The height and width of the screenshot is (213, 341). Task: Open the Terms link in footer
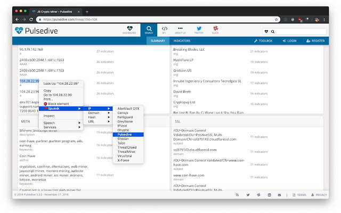pos(299,195)
